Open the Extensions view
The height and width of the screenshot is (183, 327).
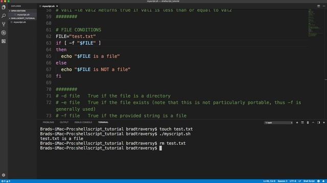pos(4,41)
